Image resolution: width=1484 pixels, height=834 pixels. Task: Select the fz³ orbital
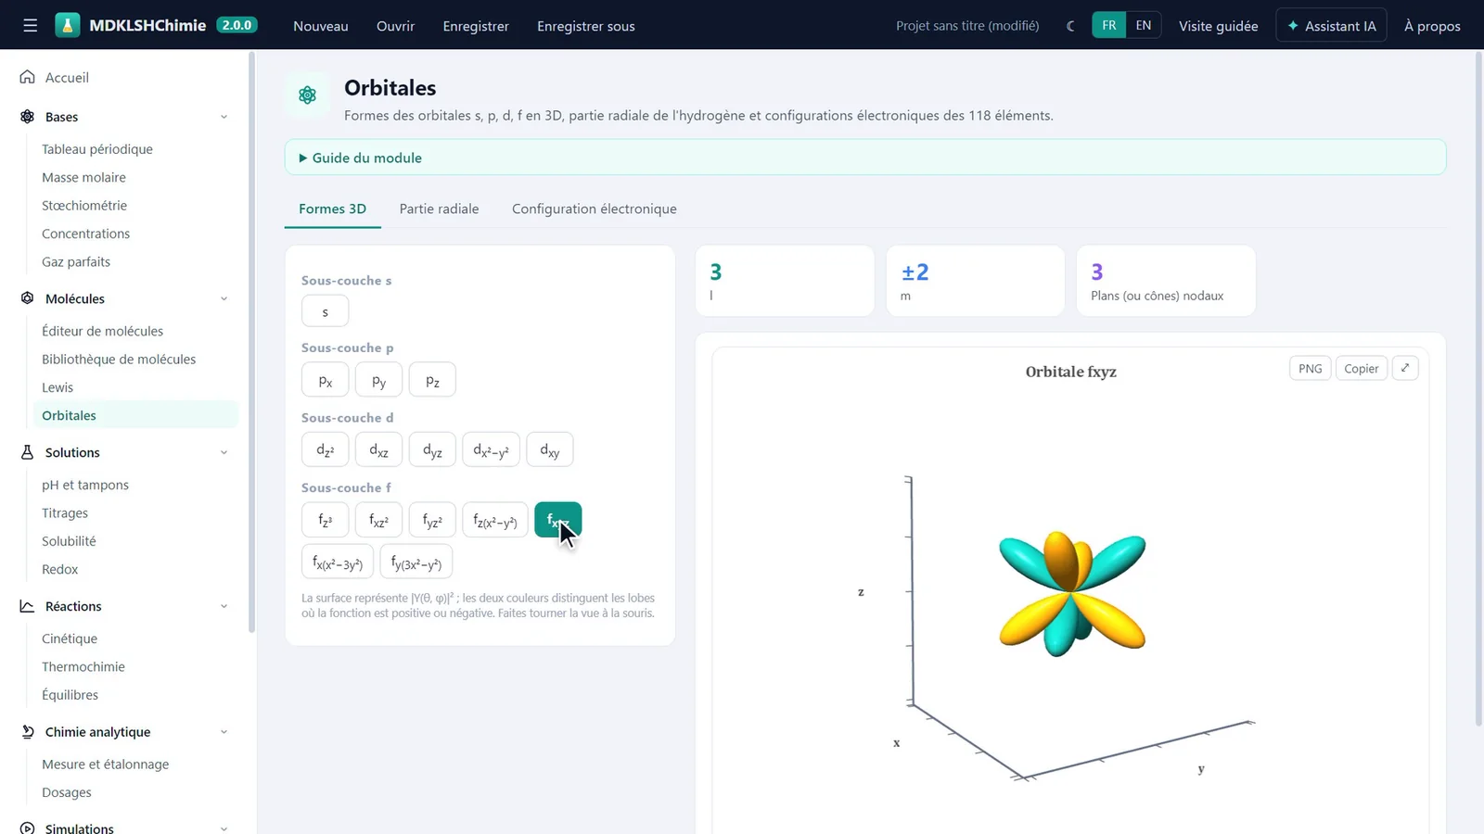coord(325,520)
